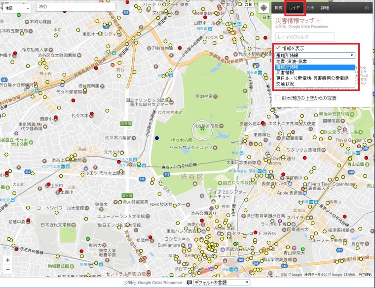Toggle the 情報を表示 checkbox
The width and height of the screenshot is (375, 288).
(x=278, y=48)
